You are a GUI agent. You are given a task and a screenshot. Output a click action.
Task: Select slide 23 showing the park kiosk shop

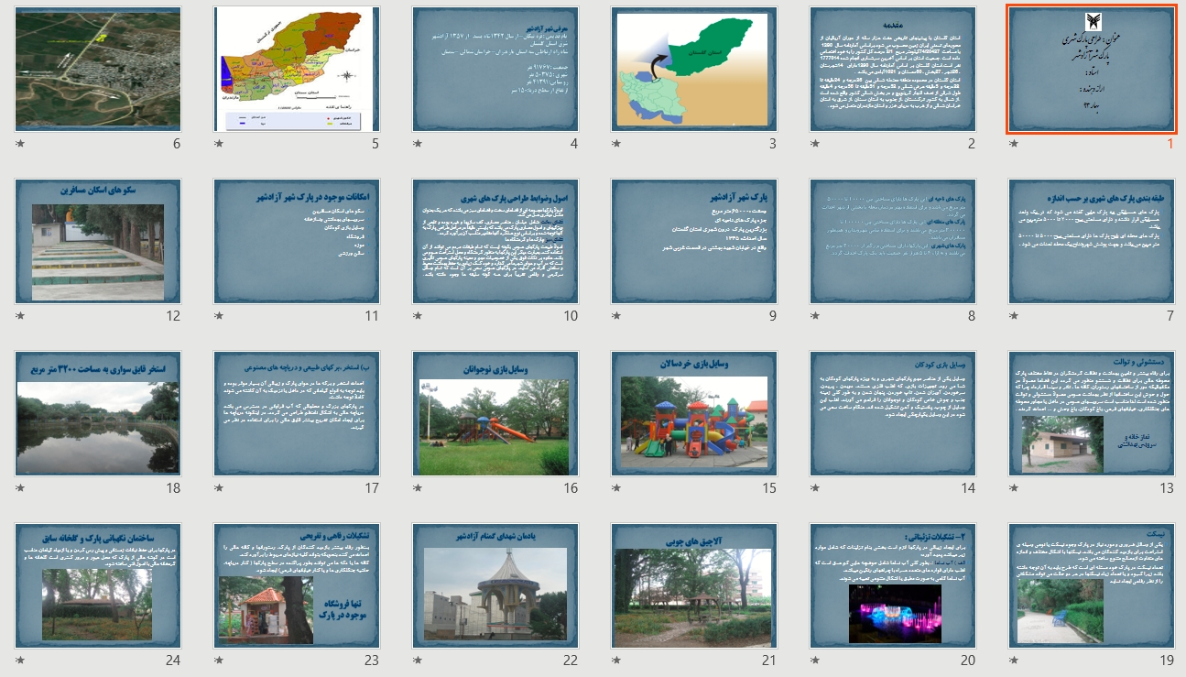click(x=297, y=585)
